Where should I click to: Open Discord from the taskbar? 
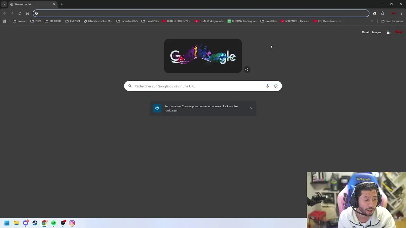pyautogui.click(x=26, y=223)
